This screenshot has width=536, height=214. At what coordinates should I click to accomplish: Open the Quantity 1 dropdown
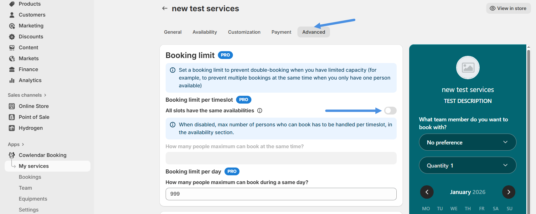(467, 165)
